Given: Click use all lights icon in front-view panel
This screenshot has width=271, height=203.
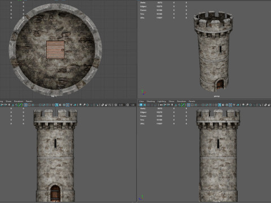Looking at the screenshot, I should click(71, 105).
